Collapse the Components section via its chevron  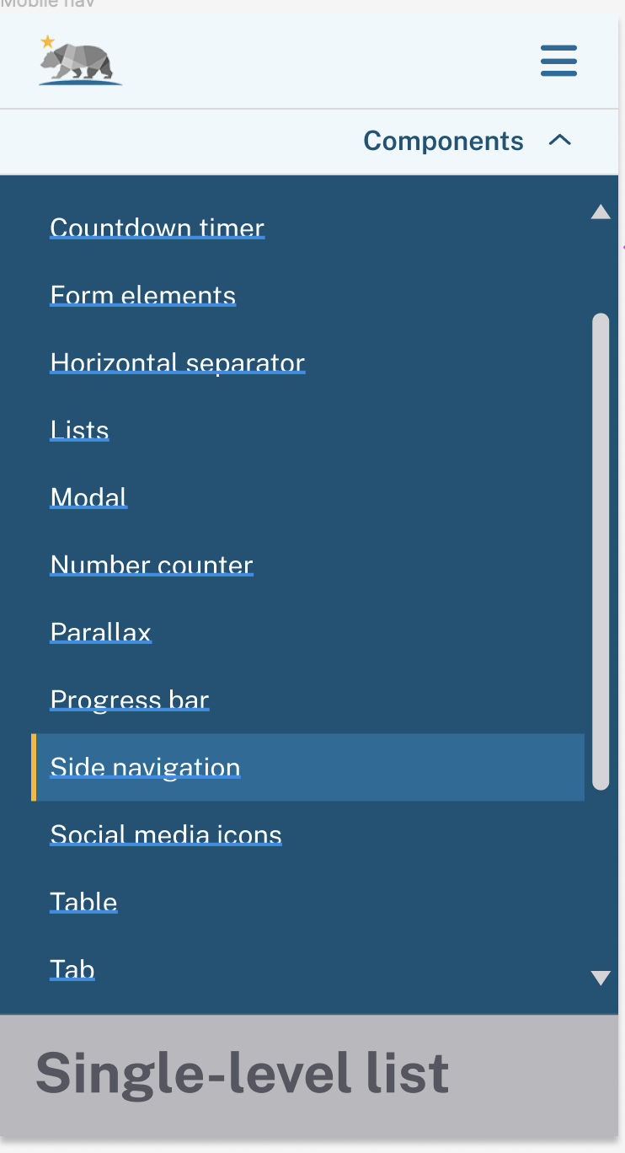click(x=559, y=141)
